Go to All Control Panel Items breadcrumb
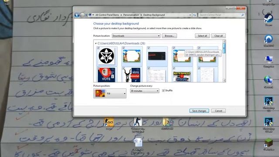 point(107,15)
